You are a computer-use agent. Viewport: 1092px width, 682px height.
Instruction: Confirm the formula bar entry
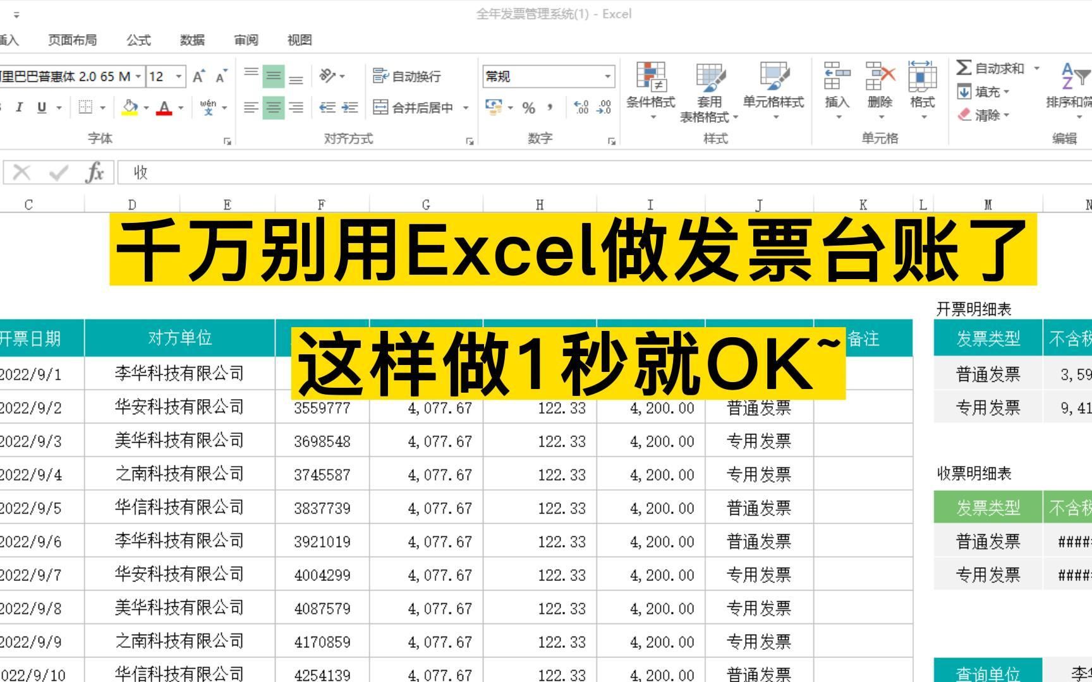point(58,172)
